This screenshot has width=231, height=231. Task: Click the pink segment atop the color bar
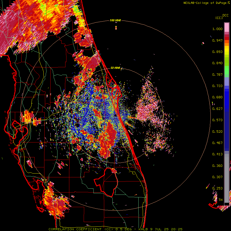coord(227,27)
